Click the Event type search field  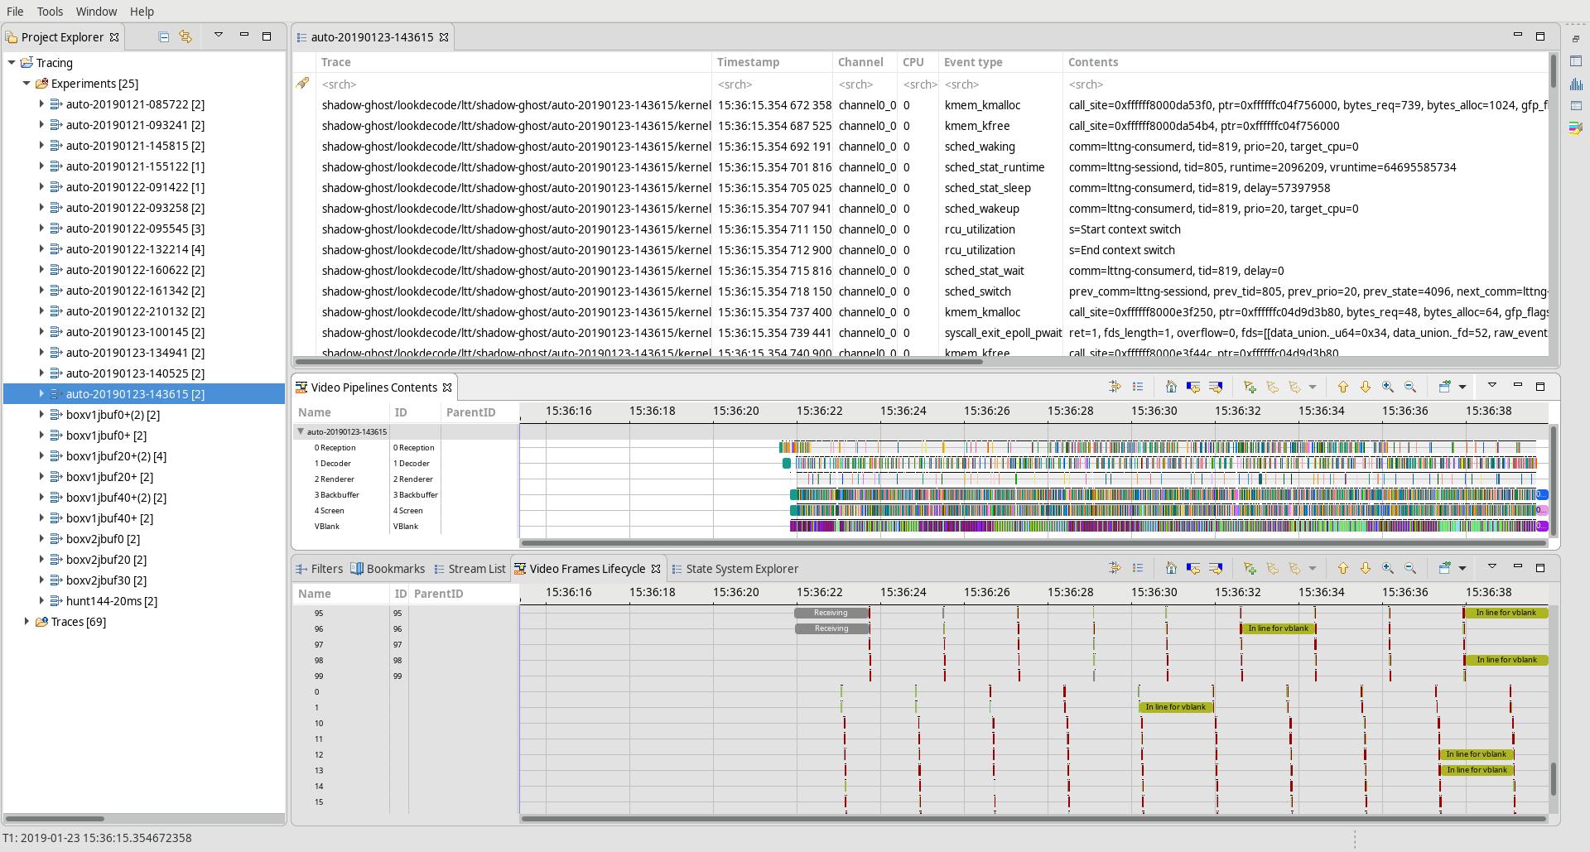coord(1001,84)
